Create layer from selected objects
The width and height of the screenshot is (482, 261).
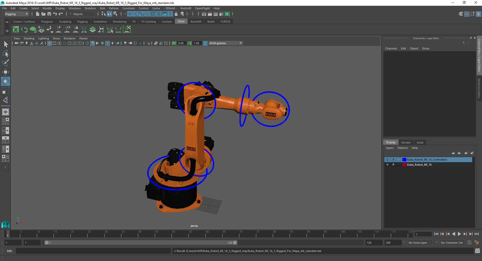click(472, 153)
